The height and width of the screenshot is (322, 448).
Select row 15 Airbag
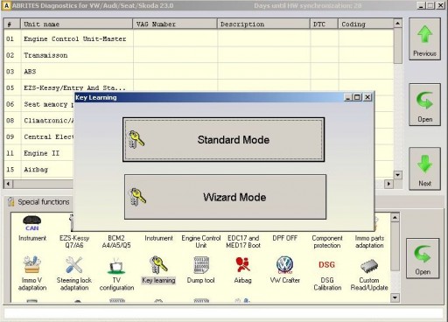(39, 170)
